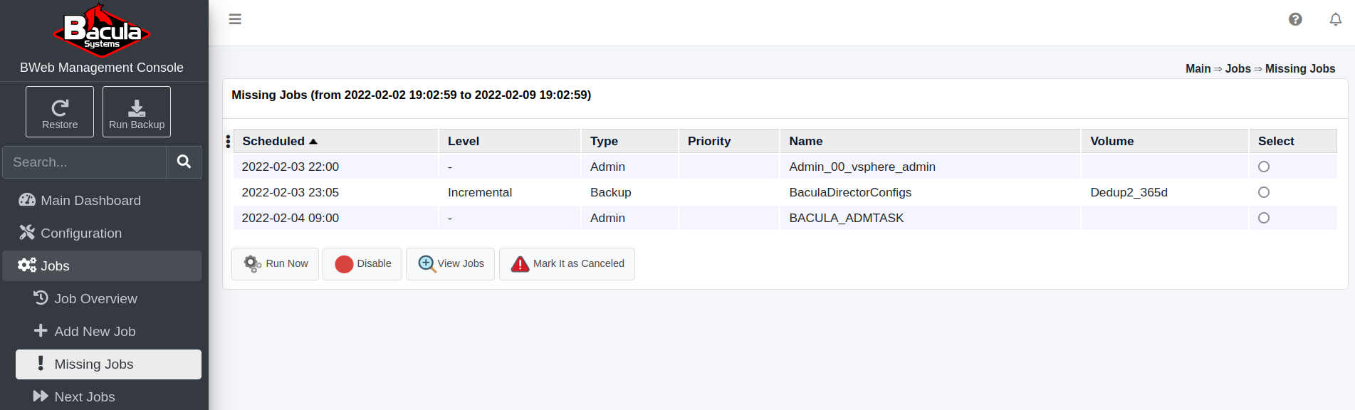This screenshot has width=1355, height=410.
Task: Sort by the Scheduled column arrow
Action: pos(313,142)
